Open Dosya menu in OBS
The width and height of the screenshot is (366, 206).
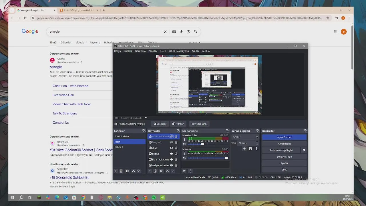click(117, 51)
